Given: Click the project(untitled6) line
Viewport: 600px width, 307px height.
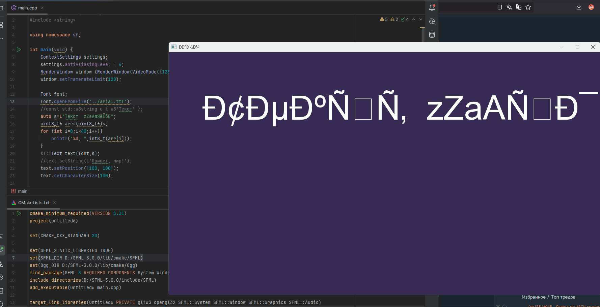Looking at the screenshot, I should (x=54, y=221).
